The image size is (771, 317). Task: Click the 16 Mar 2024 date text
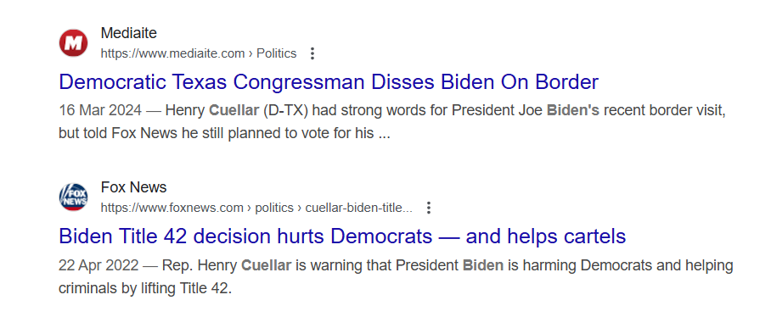100,110
